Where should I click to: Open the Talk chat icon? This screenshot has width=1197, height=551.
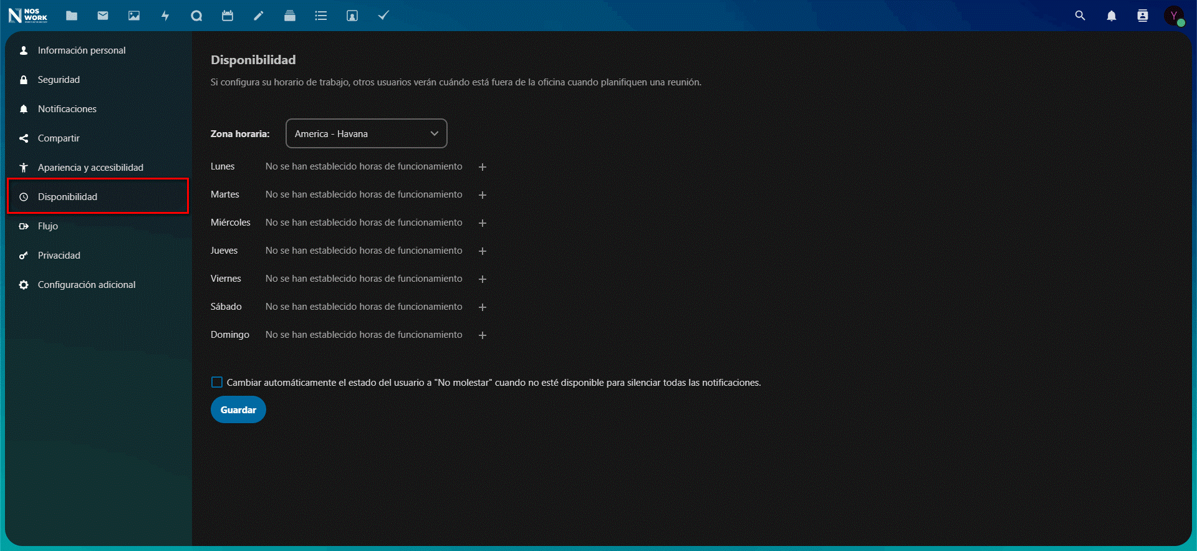pos(196,16)
